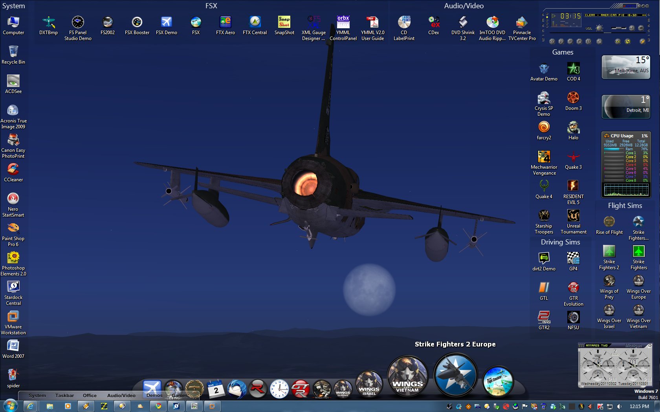Launch DVD Shrink 3.2
Image resolution: width=660 pixels, height=412 pixels.
(463, 28)
